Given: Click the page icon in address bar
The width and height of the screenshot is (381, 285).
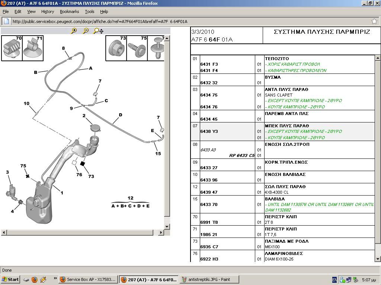Looking at the screenshot, I should (x=7, y=21).
